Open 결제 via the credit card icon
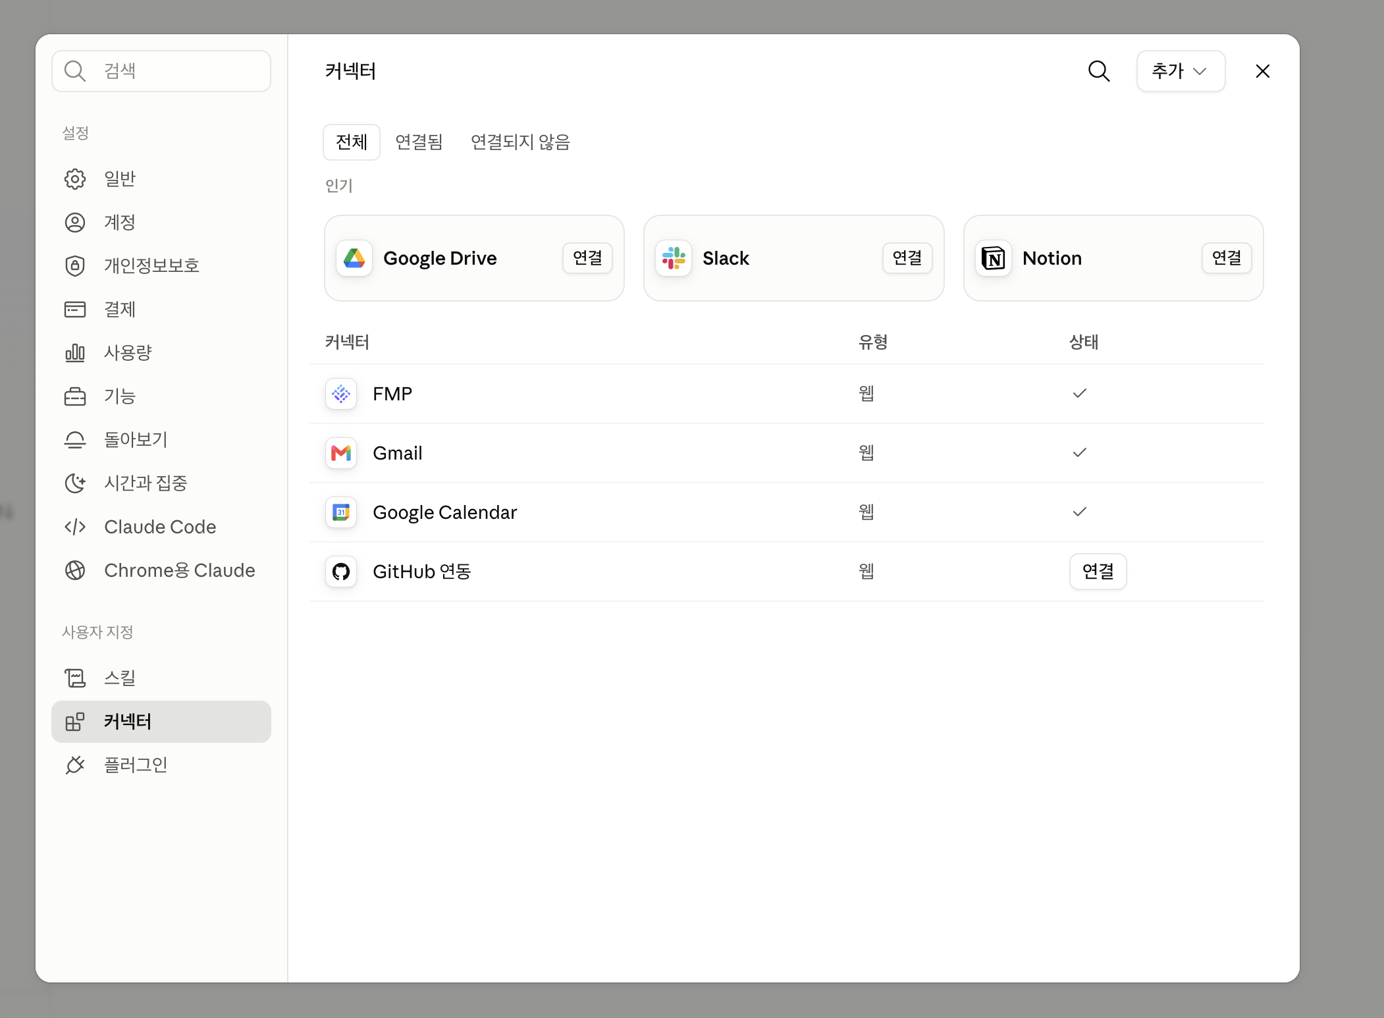The image size is (1384, 1018). pos(75,309)
